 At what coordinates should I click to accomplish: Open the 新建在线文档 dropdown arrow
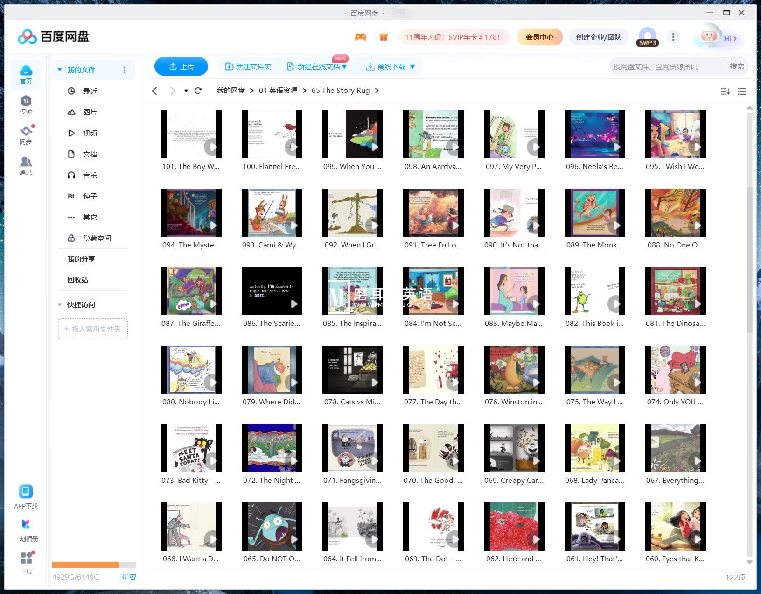tap(344, 66)
